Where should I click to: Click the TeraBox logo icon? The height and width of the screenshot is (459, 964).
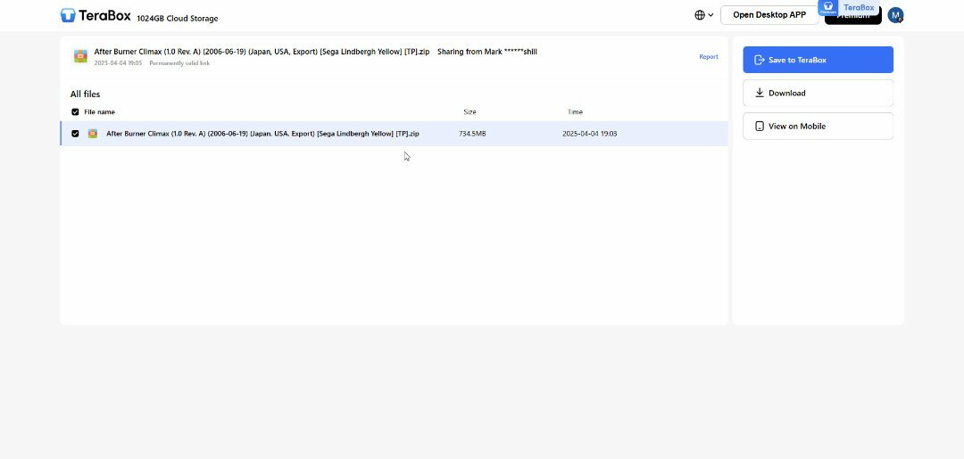click(68, 15)
